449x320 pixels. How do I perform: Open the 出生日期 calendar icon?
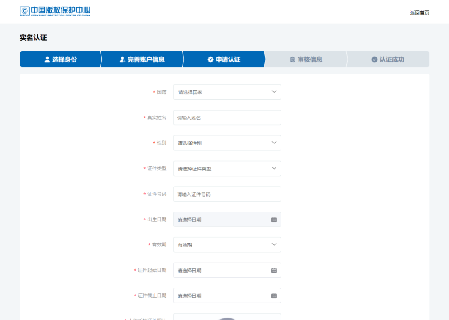pos(274,219)
